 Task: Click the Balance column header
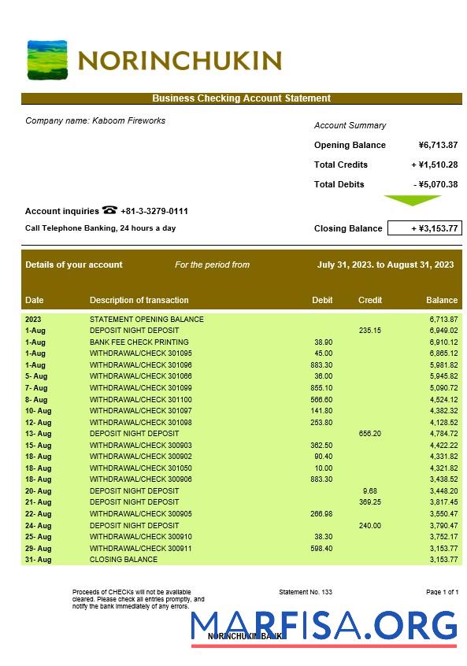(x=442, y=300)
